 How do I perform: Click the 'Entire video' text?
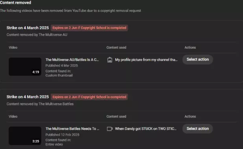[x=54, y=144]
